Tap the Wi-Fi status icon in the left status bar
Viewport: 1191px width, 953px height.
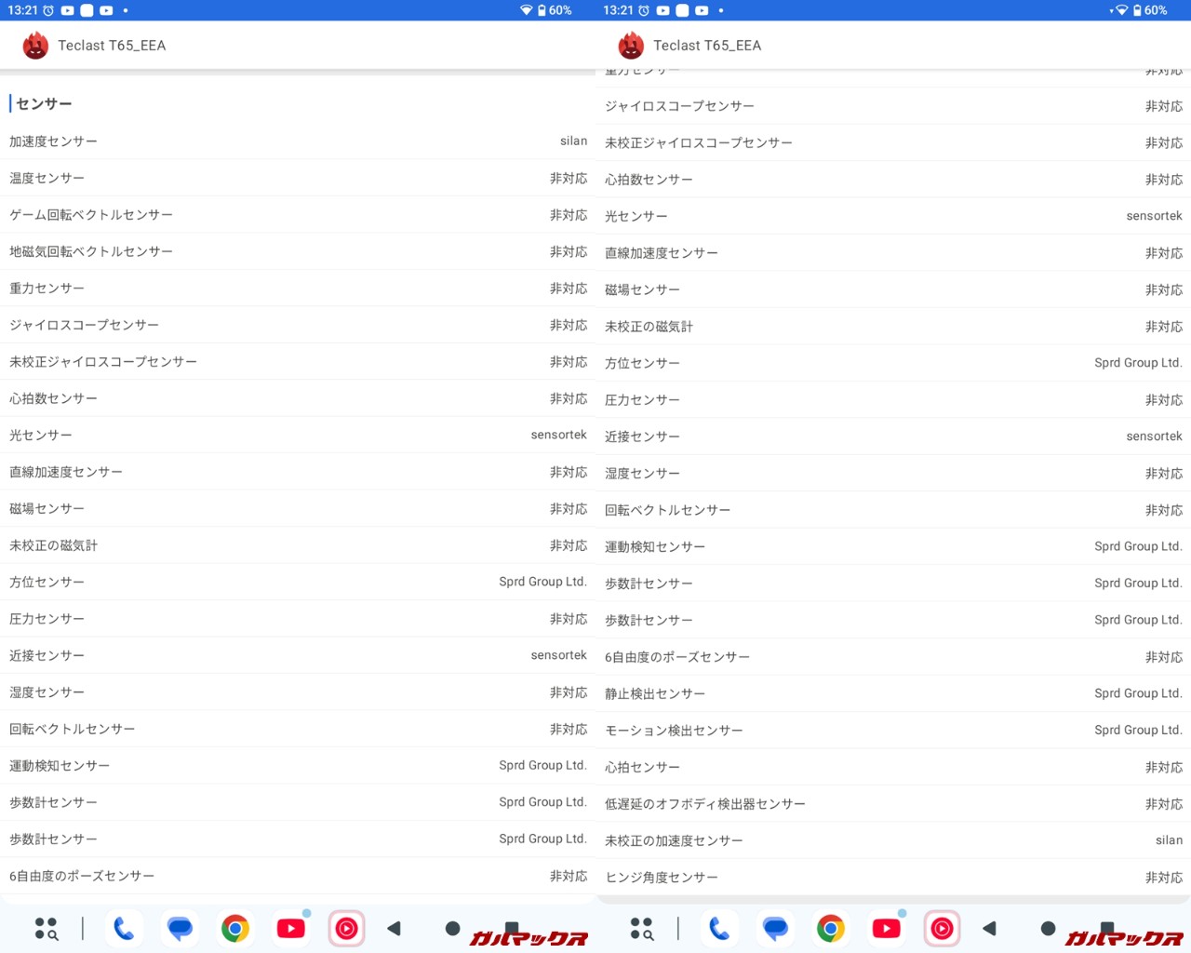click(526, 10)
